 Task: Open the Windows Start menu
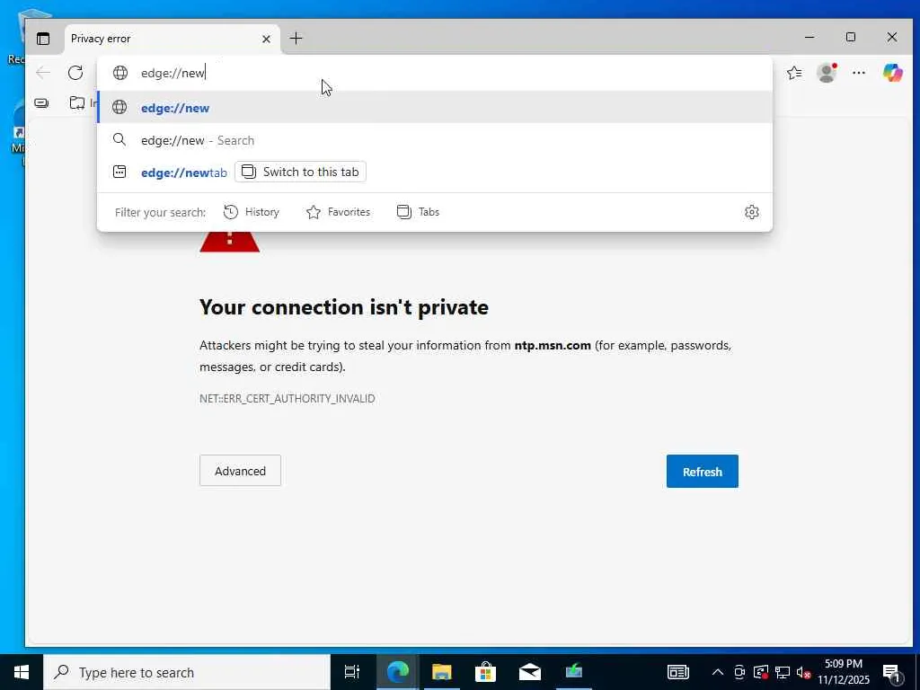click(22, 672)
